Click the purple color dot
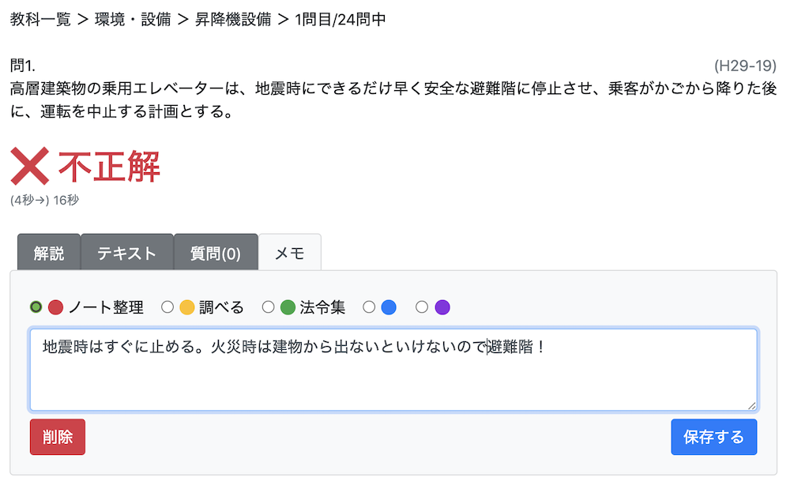790x485 pixels. click(442, 307)
